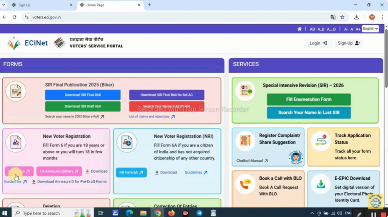Increase text size with A+
This screenshot has height=217, width=388.
[358, 29]
